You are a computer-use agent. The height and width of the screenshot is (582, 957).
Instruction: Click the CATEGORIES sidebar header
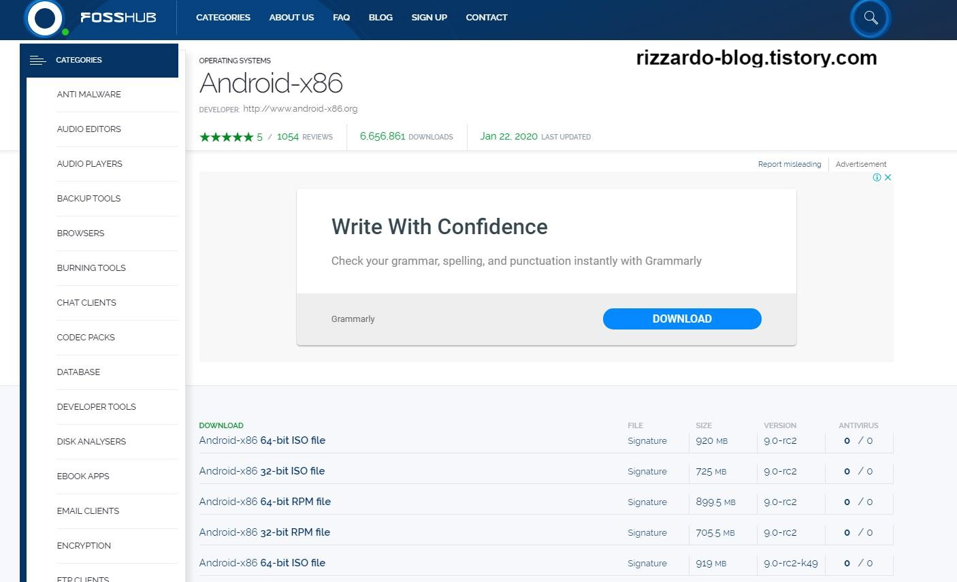(99, 61)
